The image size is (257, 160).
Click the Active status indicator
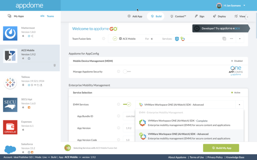point(236,92)
